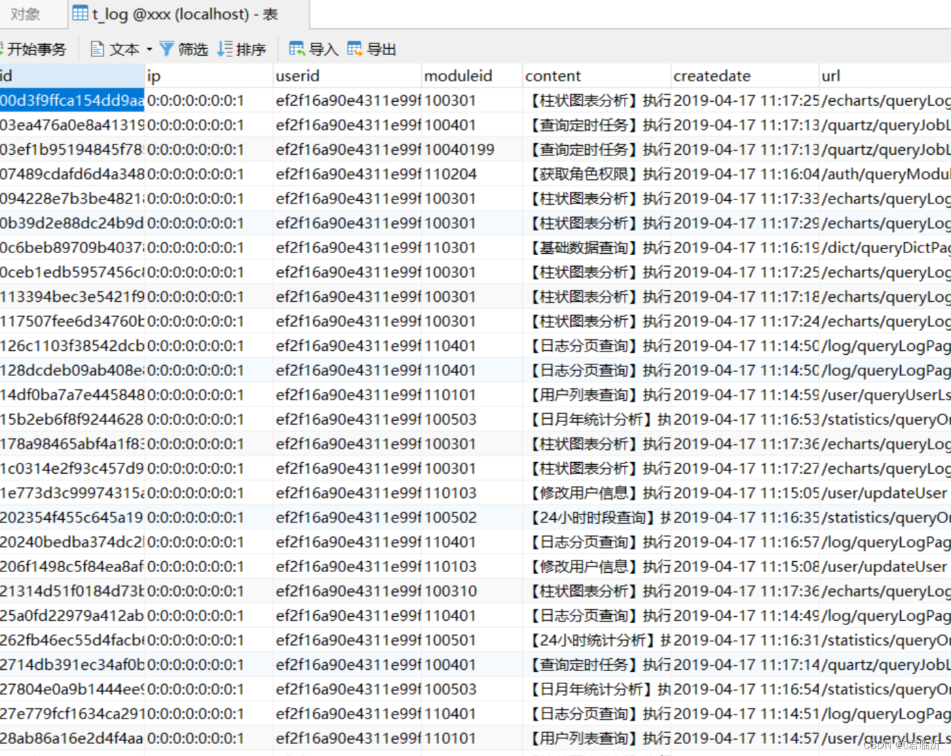
Task: Select createdate 2019-04-17 11:14:49 cell
Action: point(745,616)
